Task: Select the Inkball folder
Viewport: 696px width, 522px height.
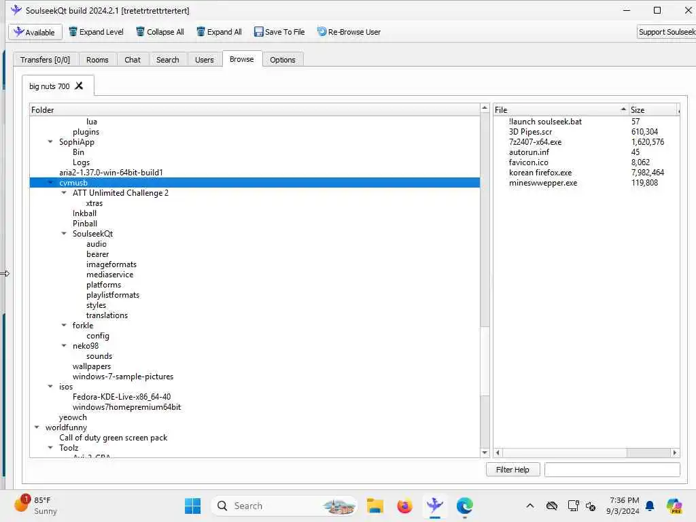Action: (84, 213)
